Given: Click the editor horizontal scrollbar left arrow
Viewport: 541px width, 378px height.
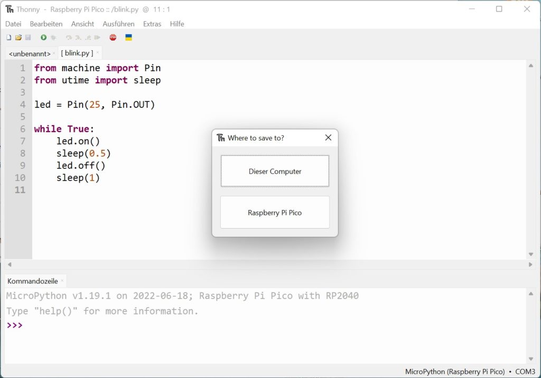Looking at the screenshot, I should [10, 264].
